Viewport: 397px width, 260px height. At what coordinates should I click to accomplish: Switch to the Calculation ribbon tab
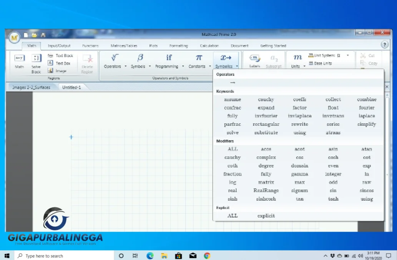(x=209, y=46)
